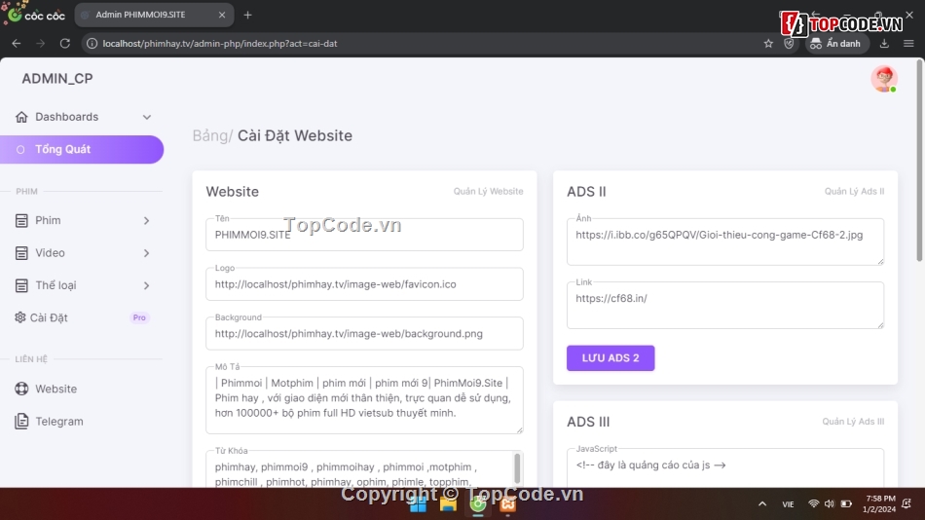Open the notification center icon
Screen dimensions: 925x520
(x=907, y=504)
